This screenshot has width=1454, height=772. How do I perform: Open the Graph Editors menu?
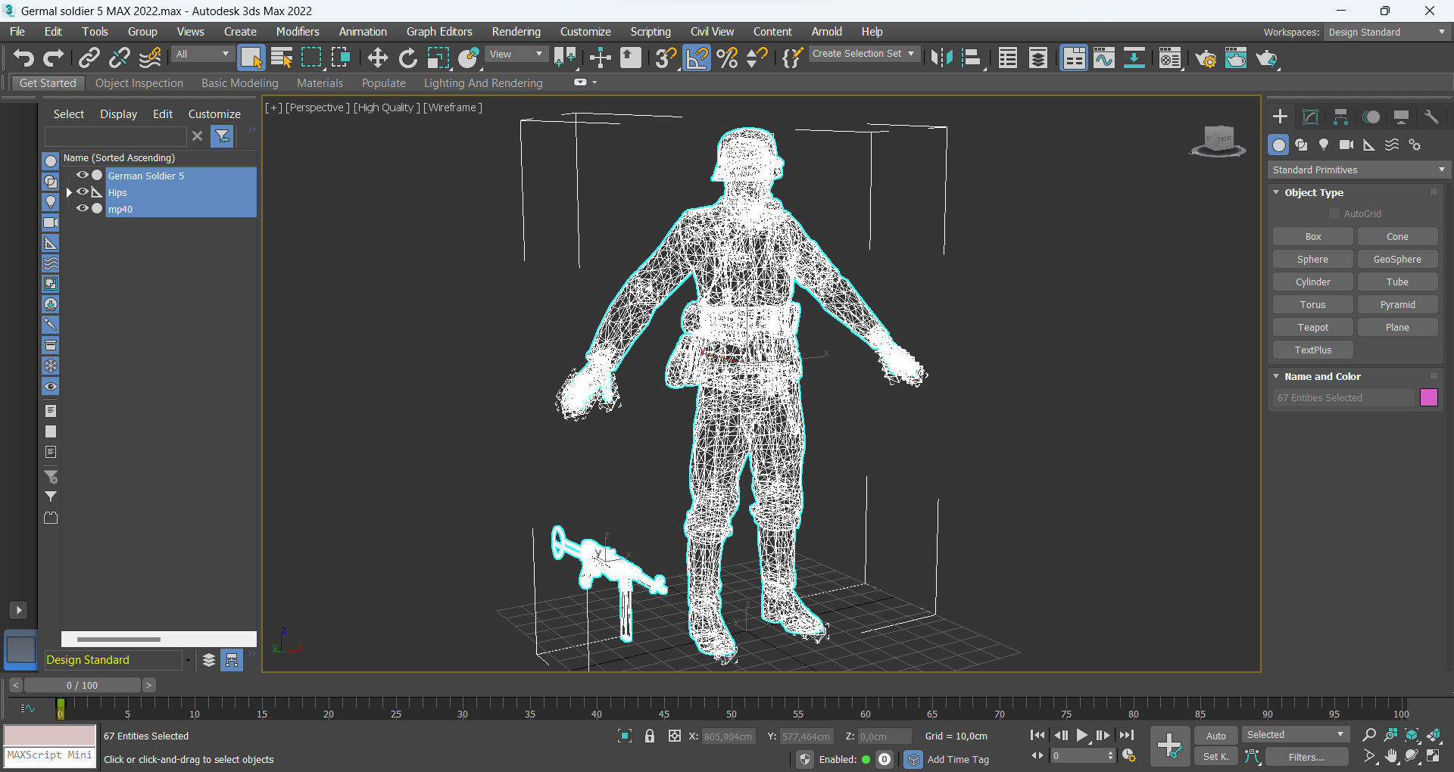(x=439, y=32)
